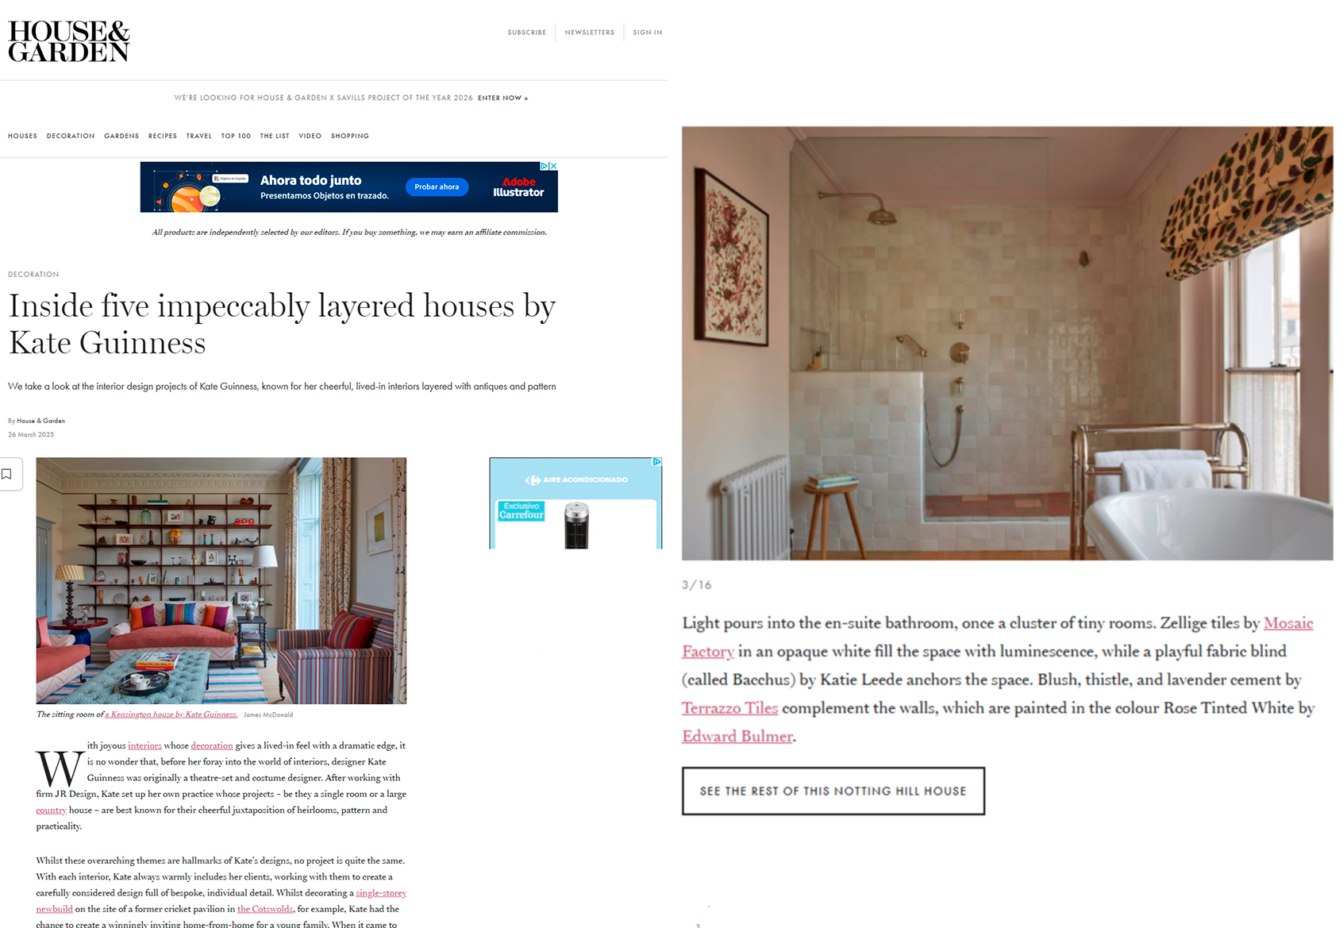The image size is (1343, 928).
Task: Save article with bookmark icon
Action: coord(7,474)
